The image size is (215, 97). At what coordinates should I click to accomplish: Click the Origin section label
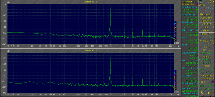(x=206, y=24)
